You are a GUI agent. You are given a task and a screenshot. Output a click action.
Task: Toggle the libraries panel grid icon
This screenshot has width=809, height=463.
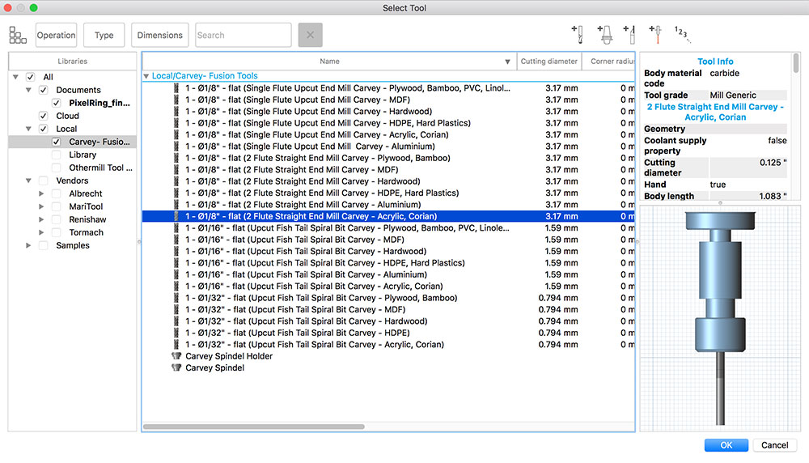[x=18, y=35]
